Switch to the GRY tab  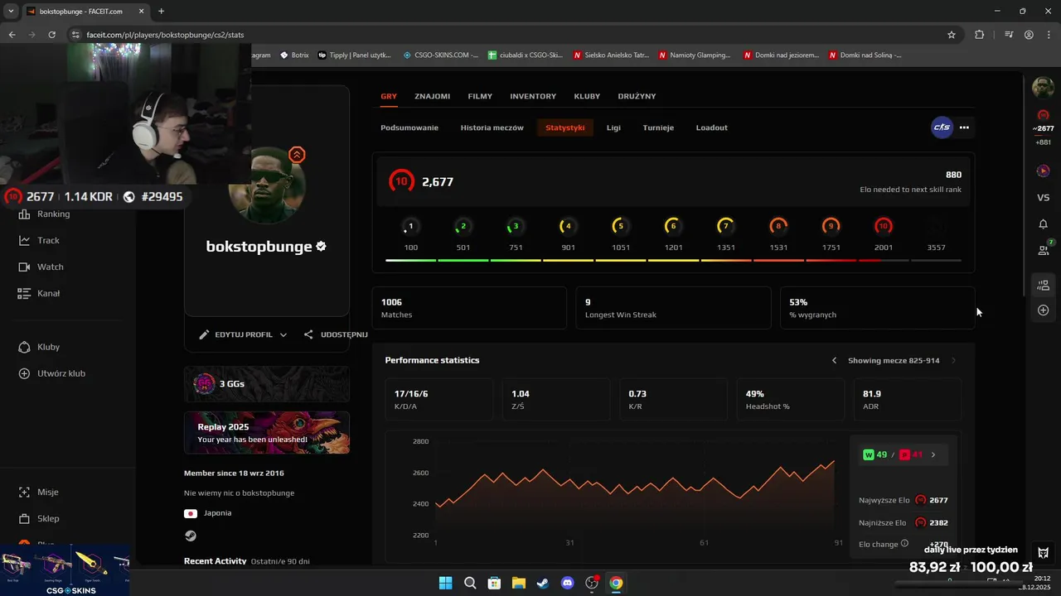389,96
